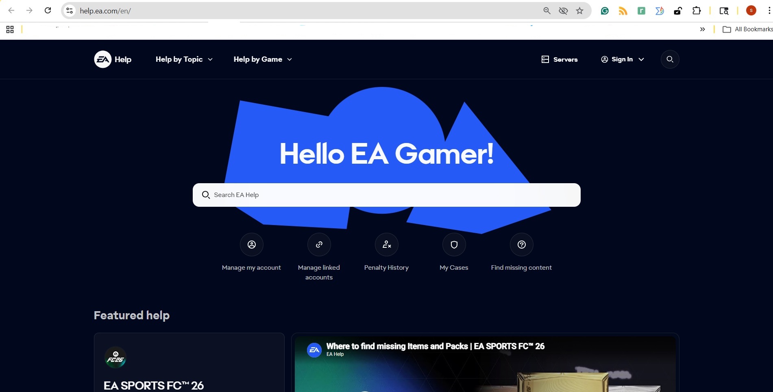Click the Manage my account label
Viewport: 773px width, 392px height.
(x=252, y=268)
